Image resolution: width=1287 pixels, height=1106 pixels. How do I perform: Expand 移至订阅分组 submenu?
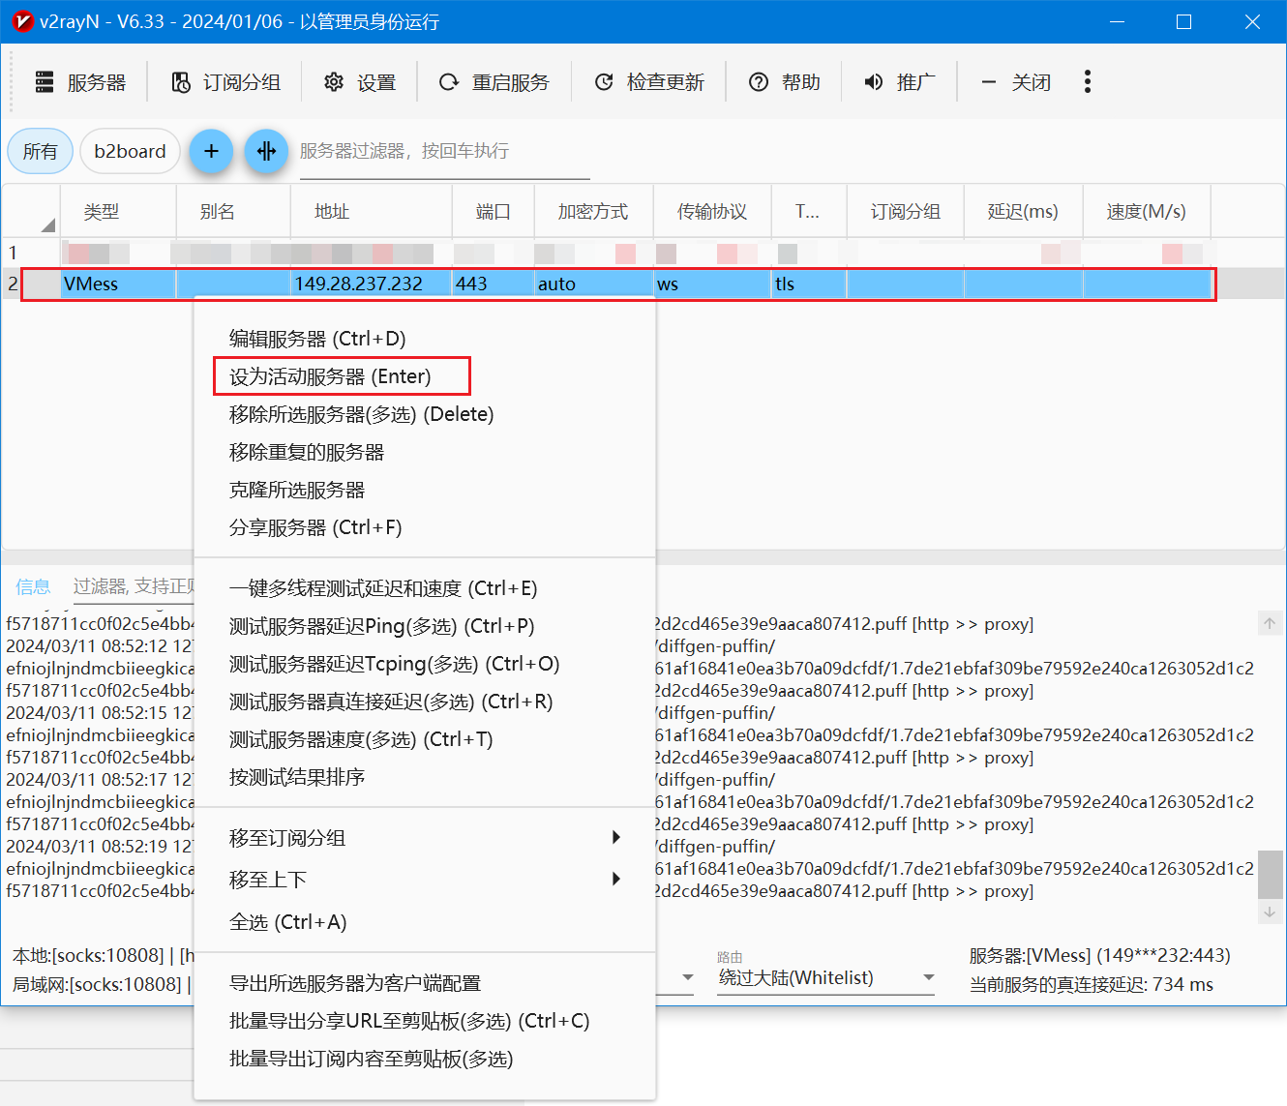click(424, 838)
